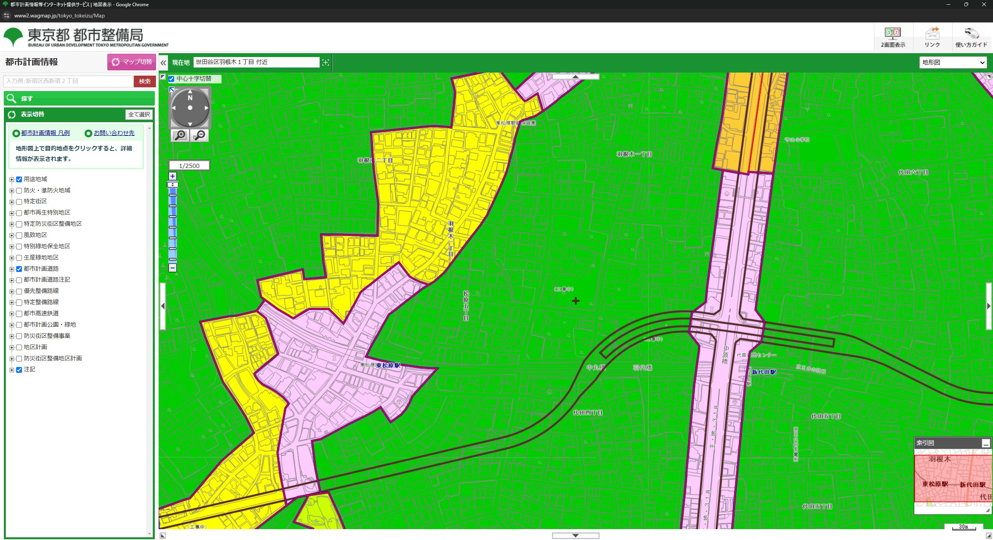
Task: Click the 表示切替 section header
Action: (32, 114)
